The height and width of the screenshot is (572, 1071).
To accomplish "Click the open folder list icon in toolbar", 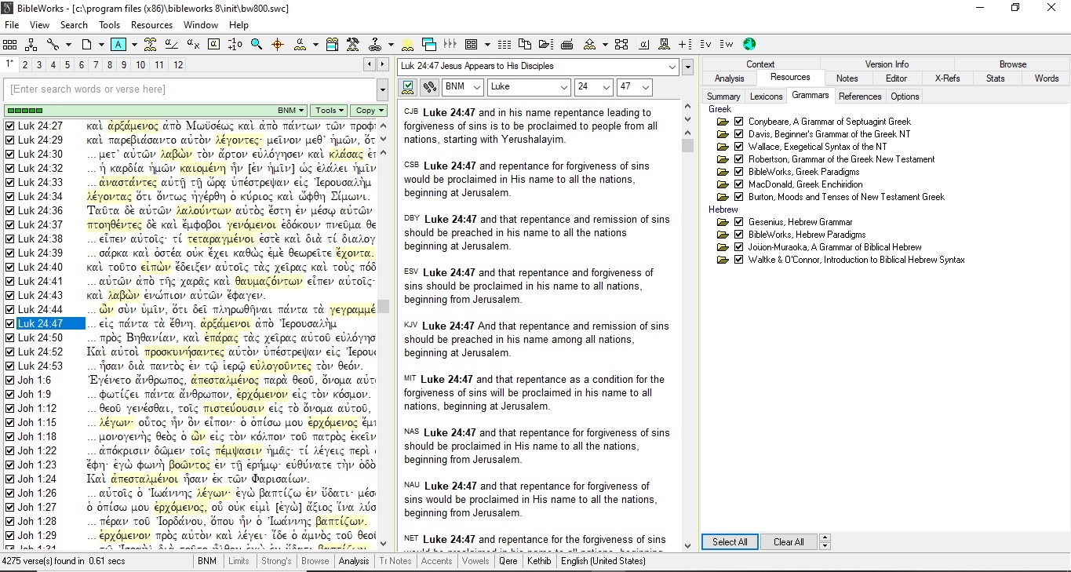I will pyautogui.click(x=545, y=44).
